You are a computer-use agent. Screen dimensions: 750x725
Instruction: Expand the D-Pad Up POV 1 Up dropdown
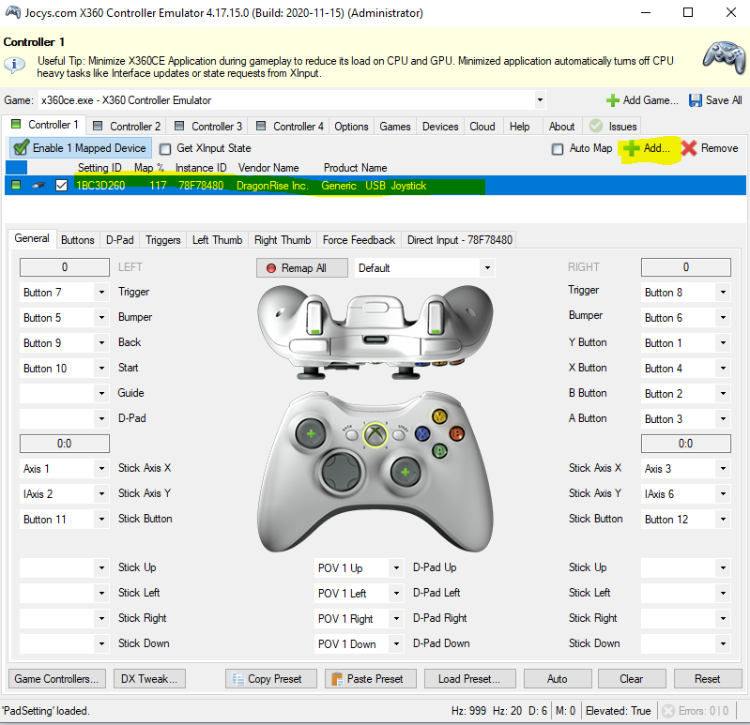pos(396,567)
